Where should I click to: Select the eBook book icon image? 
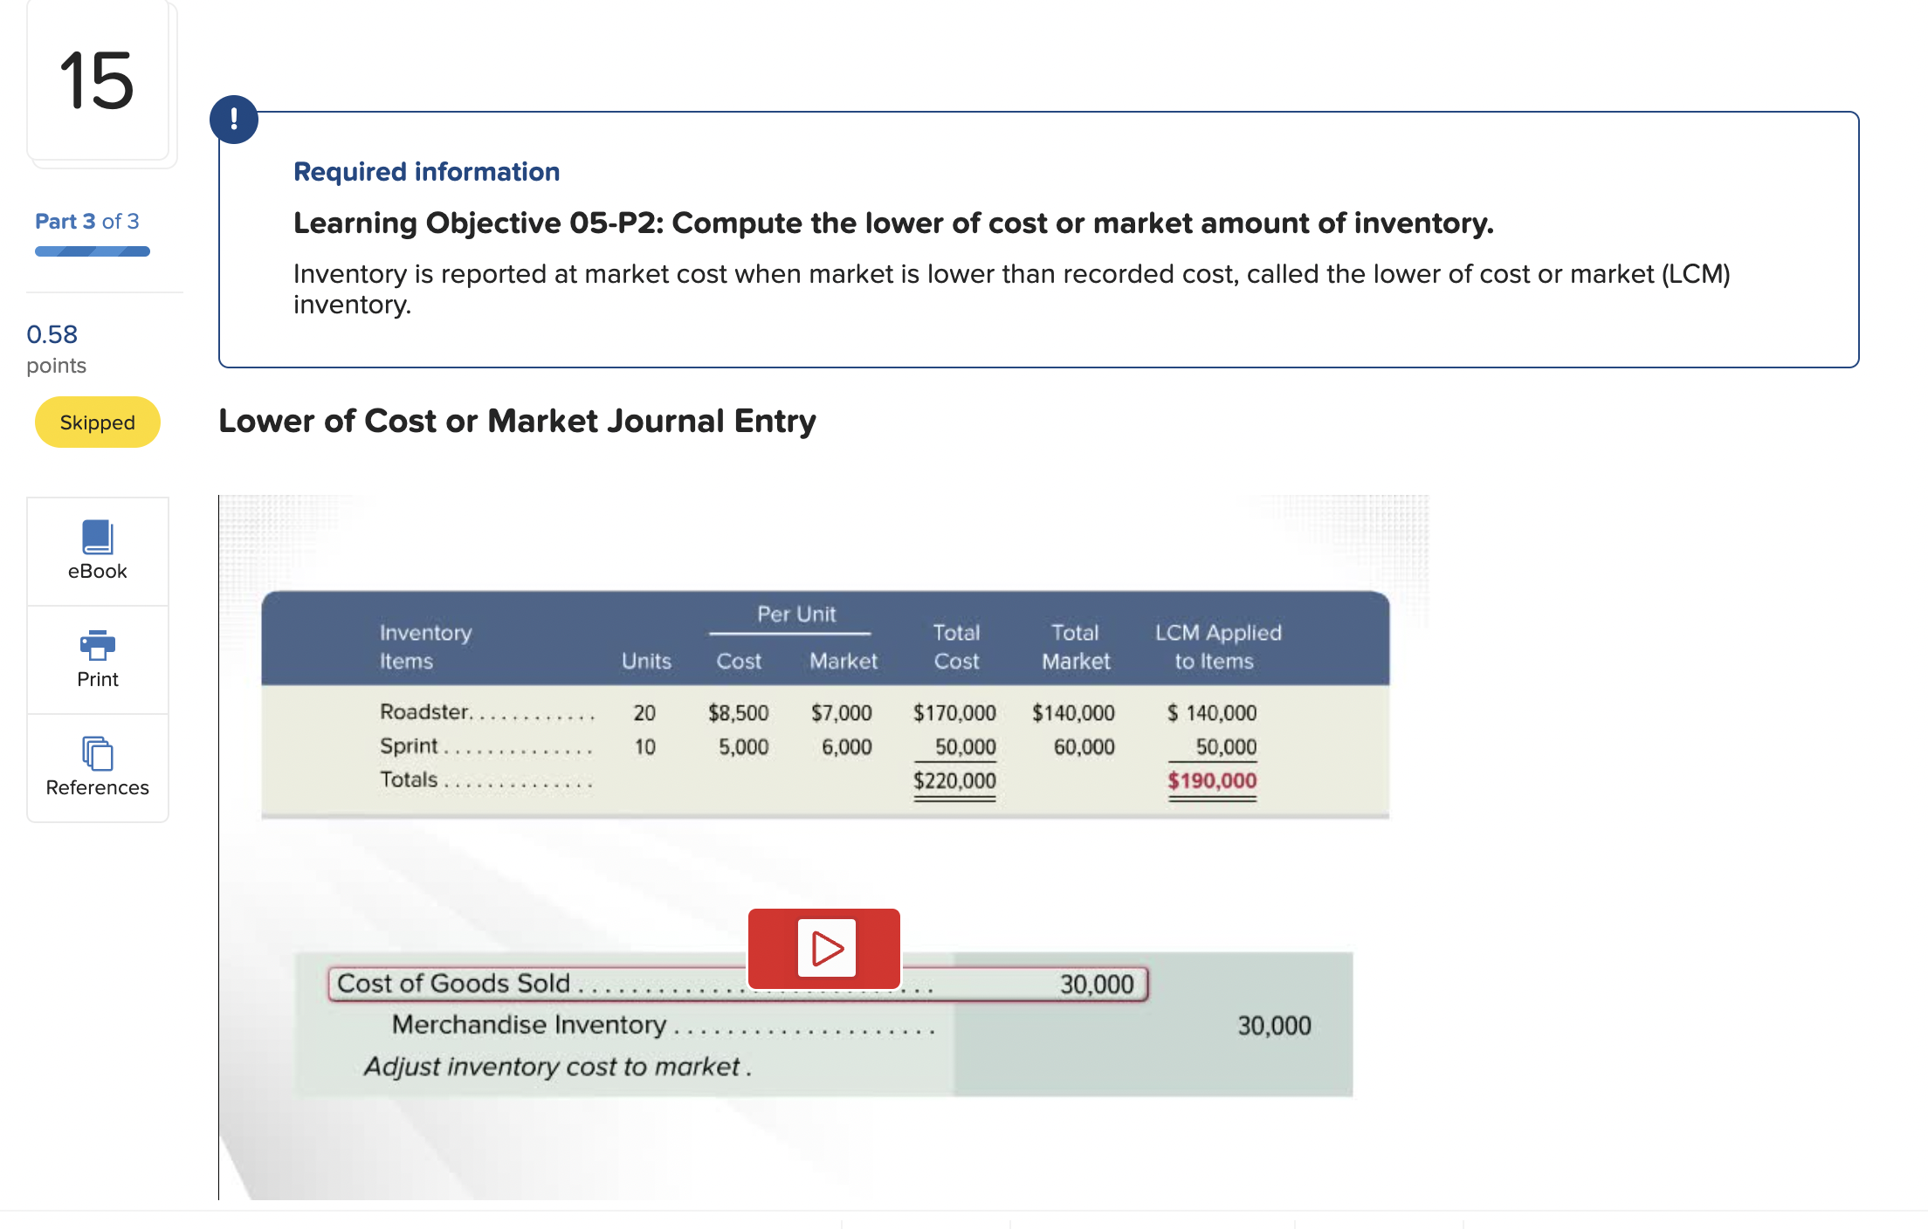[97, 537]
